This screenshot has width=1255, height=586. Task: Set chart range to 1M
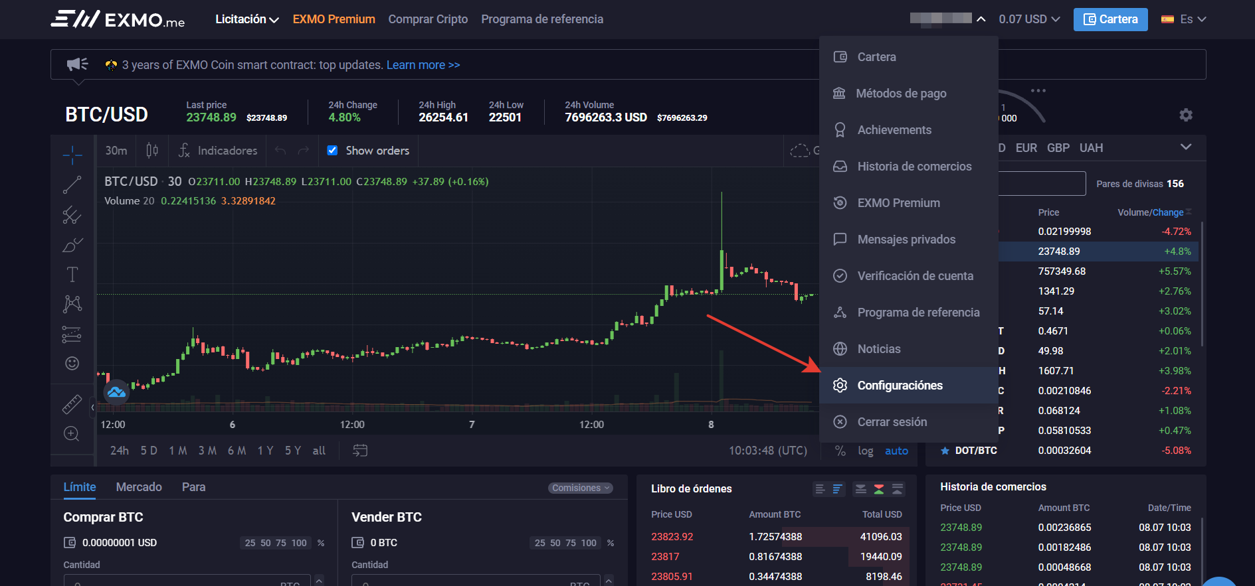[177, 451]
